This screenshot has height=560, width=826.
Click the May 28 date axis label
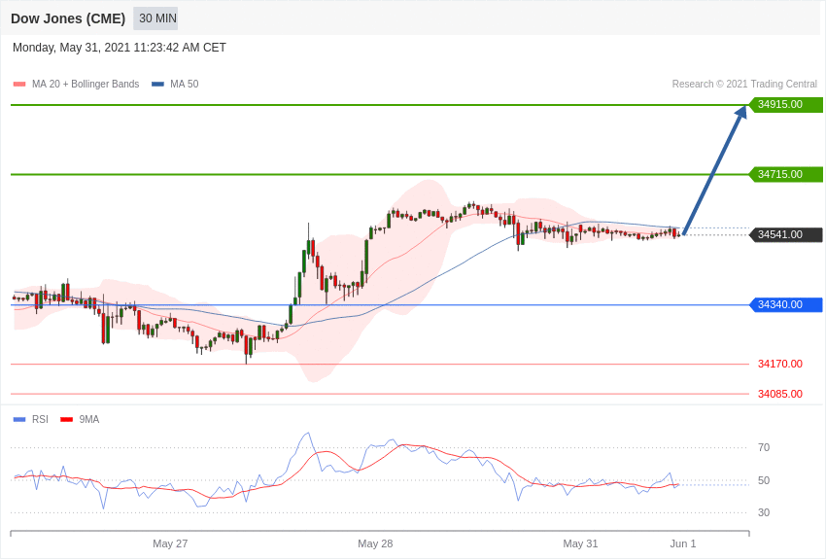tap(375, 543)
